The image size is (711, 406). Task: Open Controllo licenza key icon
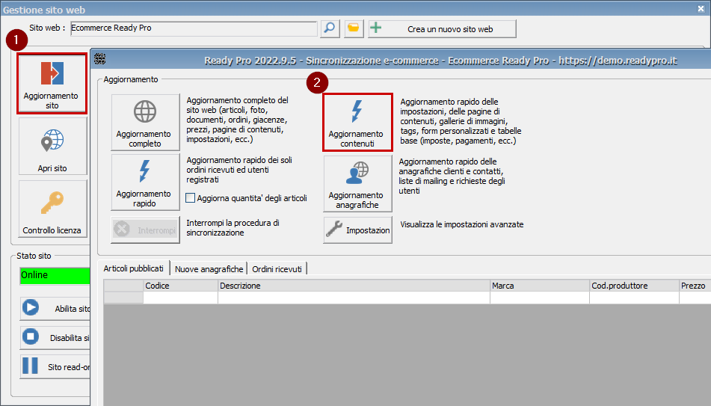coord(52,209)
